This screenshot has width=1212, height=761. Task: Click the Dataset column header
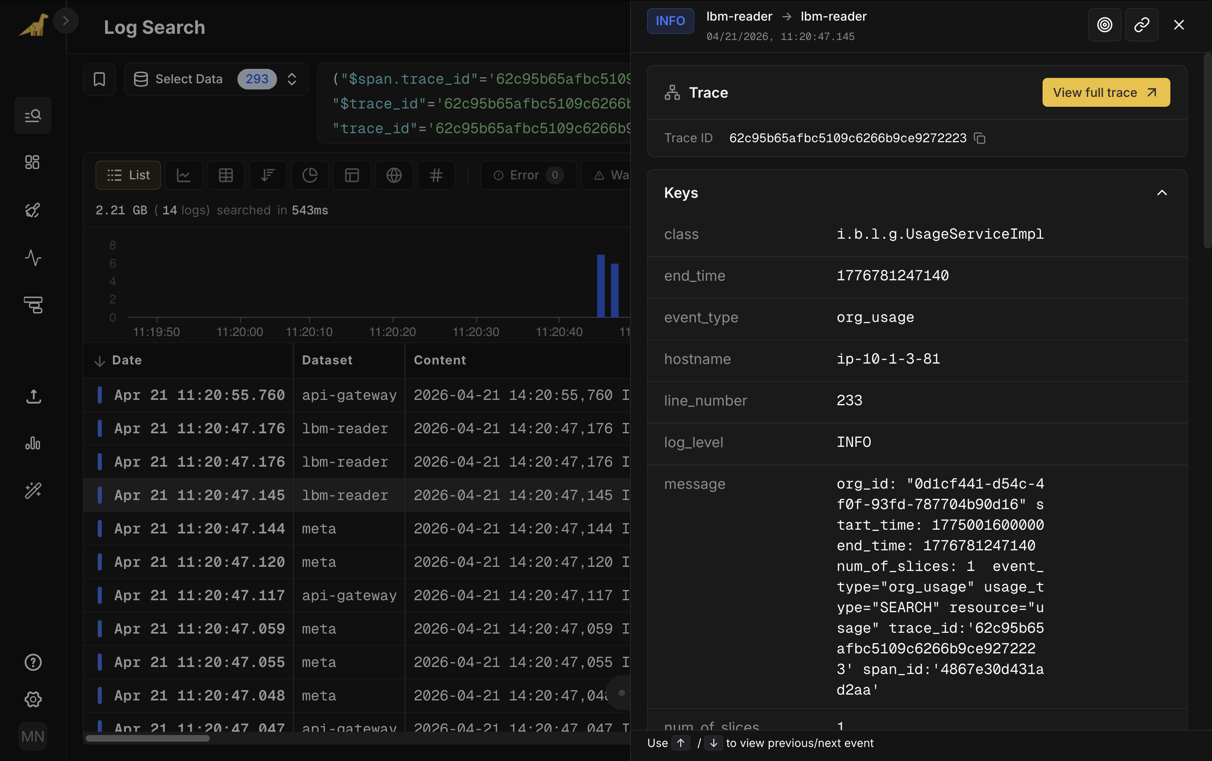pos(327,360)
